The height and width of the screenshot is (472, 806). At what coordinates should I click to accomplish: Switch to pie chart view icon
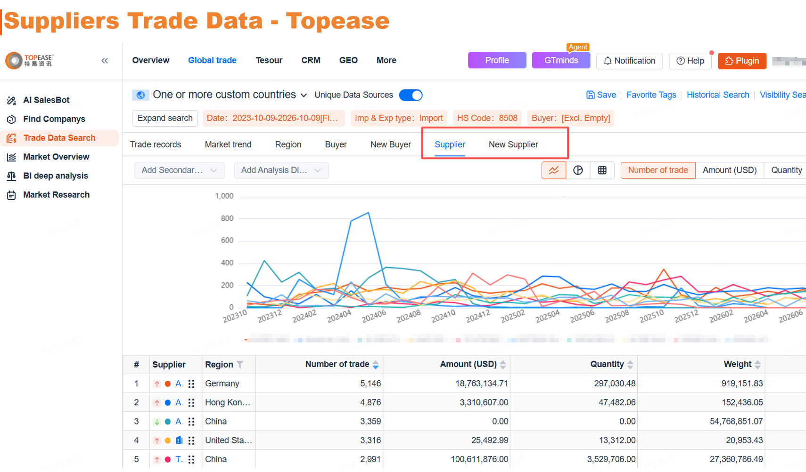pos(578,170)
